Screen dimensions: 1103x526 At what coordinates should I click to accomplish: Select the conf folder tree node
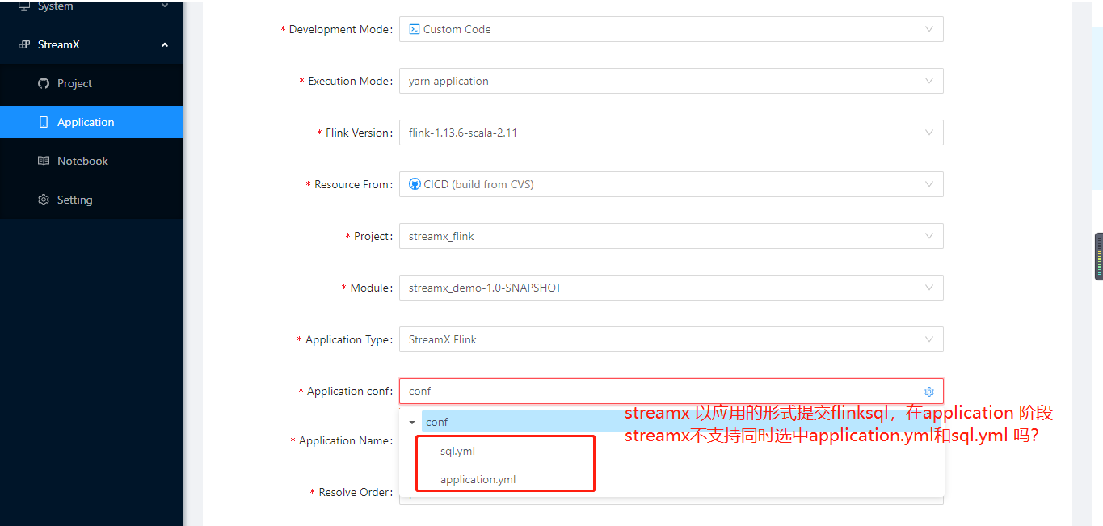tap(436, 422)
